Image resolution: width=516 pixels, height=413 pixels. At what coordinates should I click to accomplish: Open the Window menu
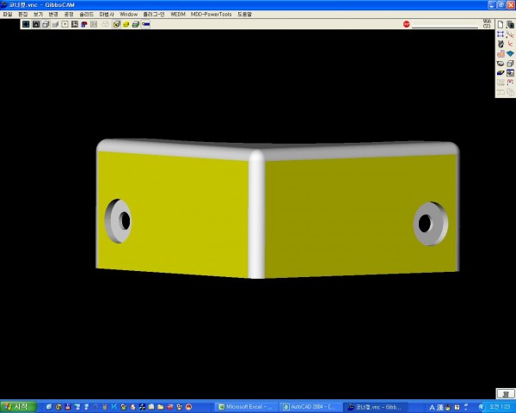[128, 15]
